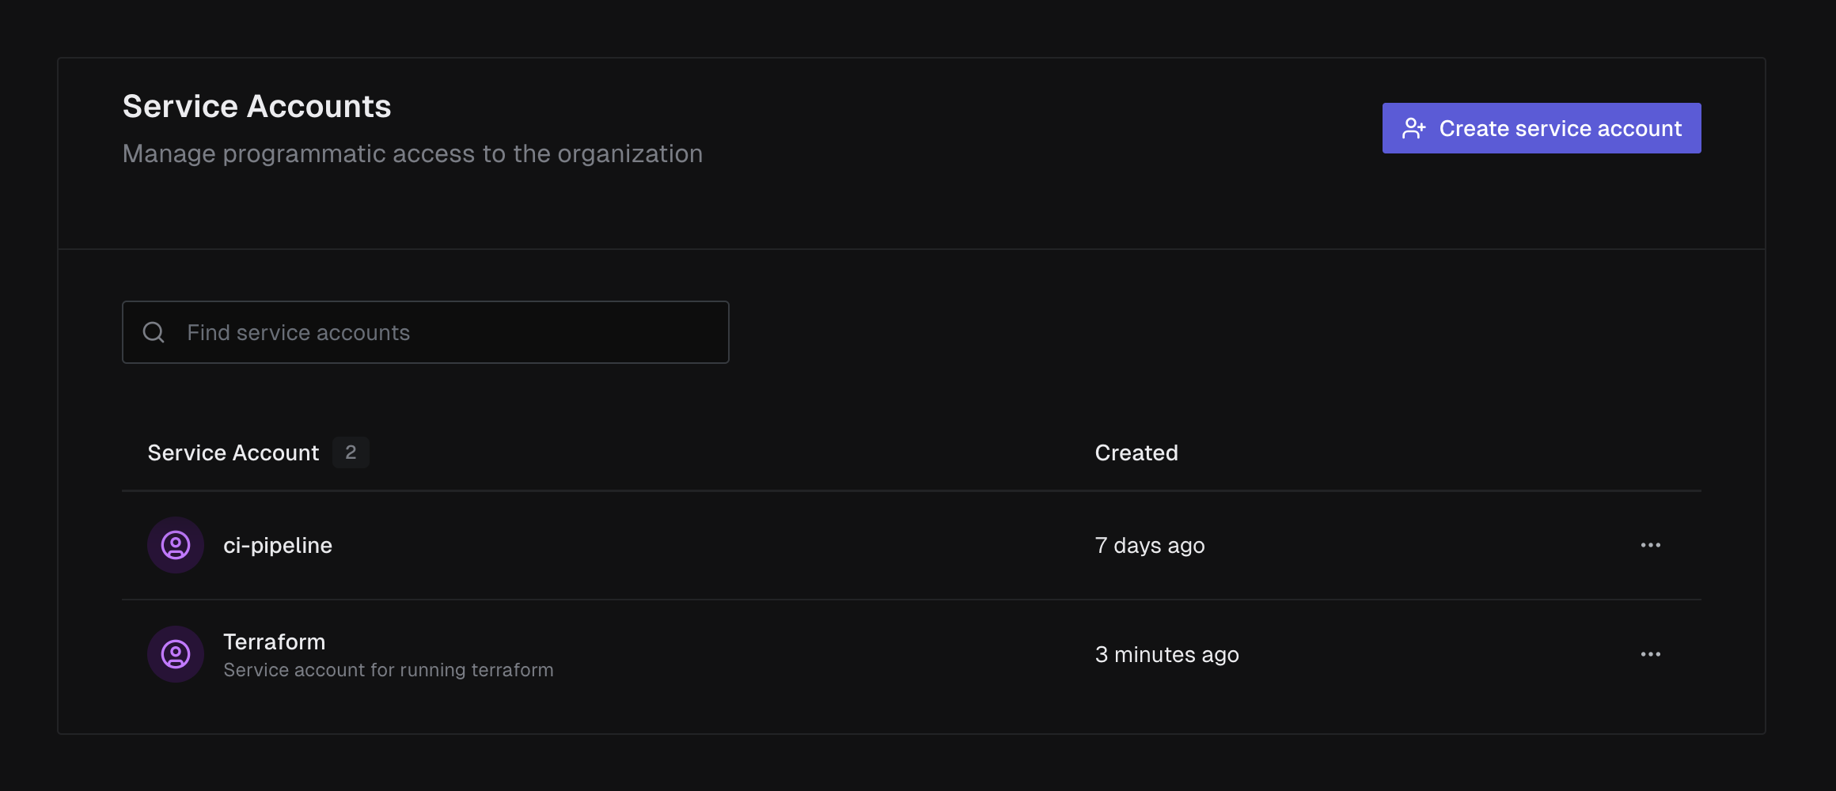The width and height of the screenshot is (1836, 791).
Task: Click 'Service account for running terraform' description
Action: pyautogui.click(x=389, y=670)
